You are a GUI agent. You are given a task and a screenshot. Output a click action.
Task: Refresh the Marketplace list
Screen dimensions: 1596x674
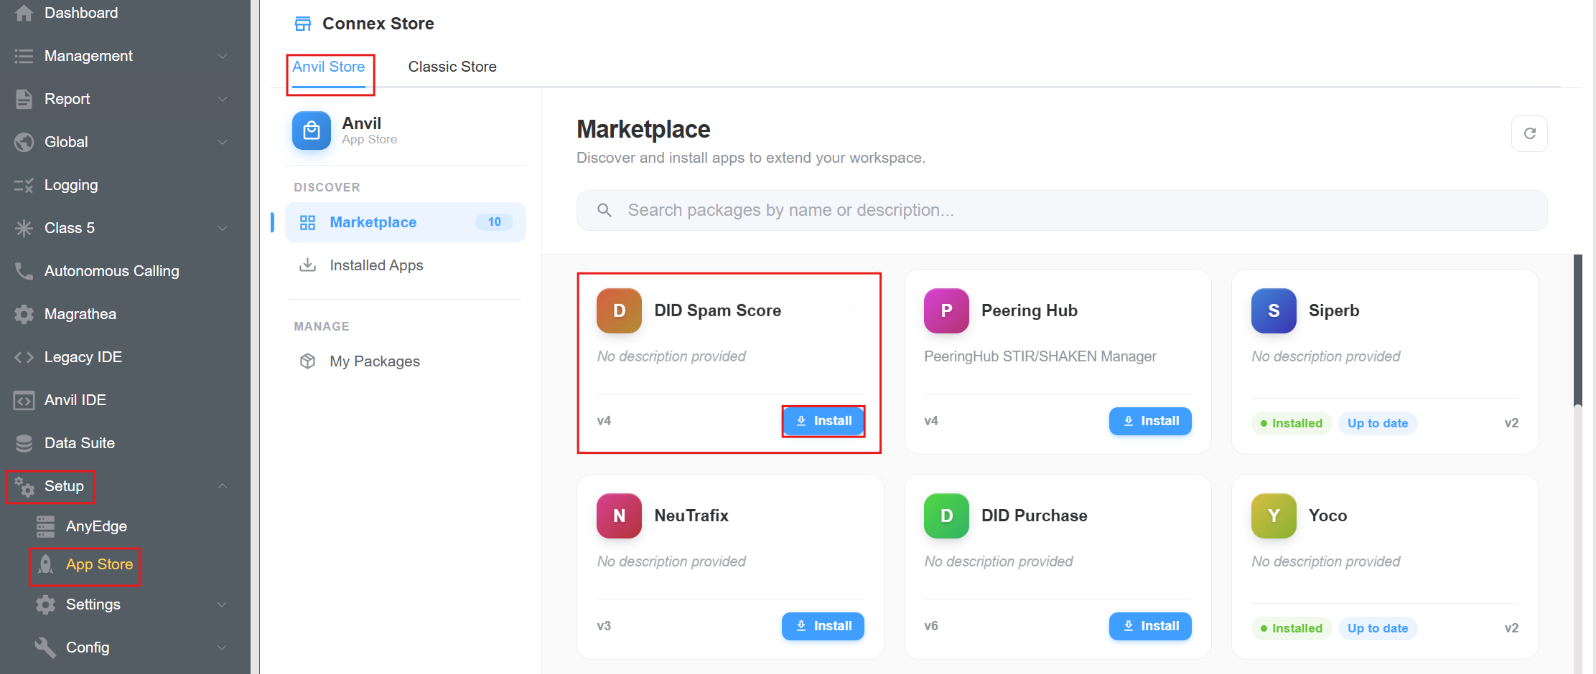click(x=1529, y=133)
